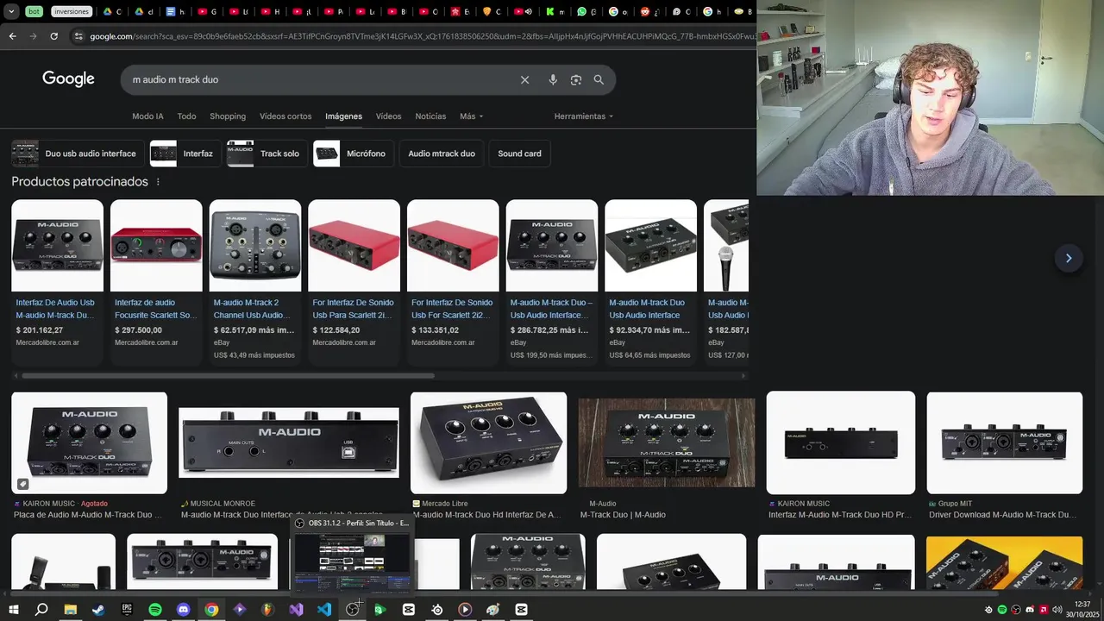Open Google Lens image search icon
This screenshot has height=621, width=1104.
576,79
